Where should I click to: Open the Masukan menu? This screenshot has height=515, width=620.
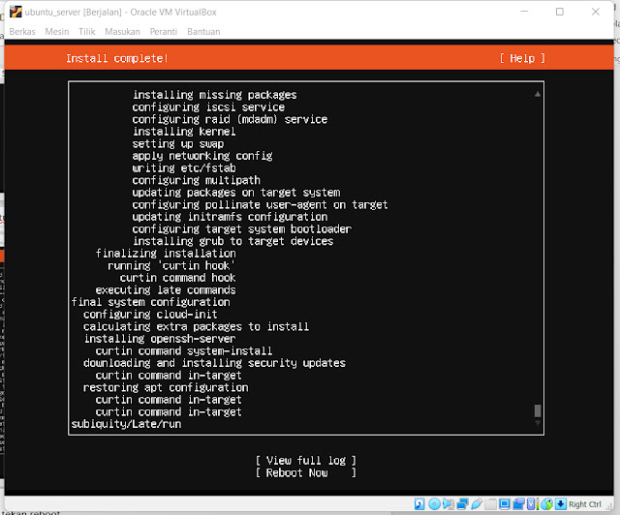click(123, 32)
